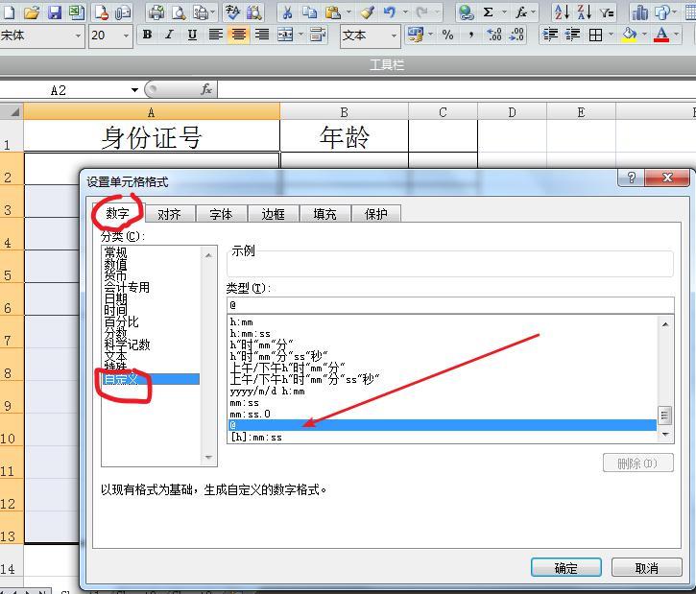Open a file with the folder icon
Viewport: 696px width, 594px height.
[32, 12]
